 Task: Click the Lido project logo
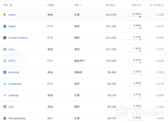(x=5, y=107)
